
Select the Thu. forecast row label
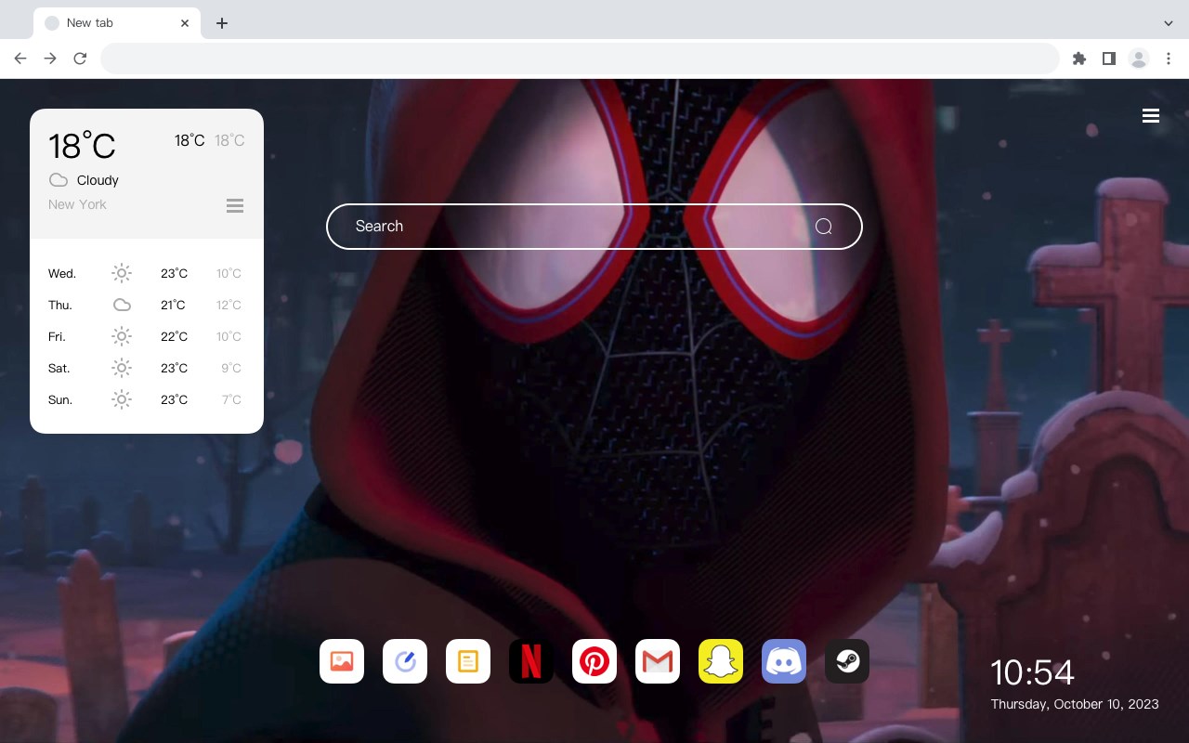coord(60,305)
